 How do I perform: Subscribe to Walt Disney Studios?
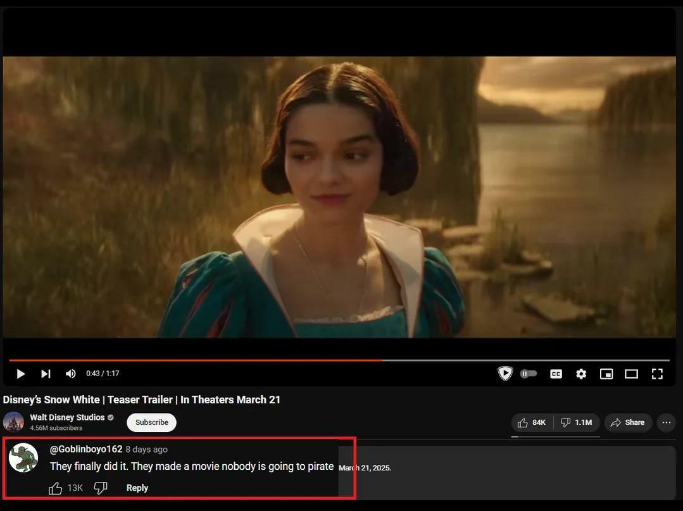[x=151, y=422]
